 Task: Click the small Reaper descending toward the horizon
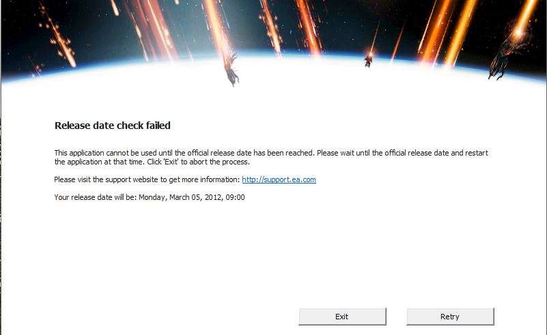[x=368, y=61]
